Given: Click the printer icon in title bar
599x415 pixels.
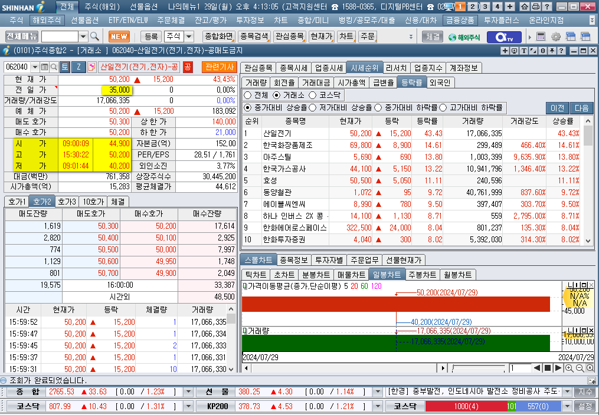Looking at the screenshot, I should click(x=536, y=6).
